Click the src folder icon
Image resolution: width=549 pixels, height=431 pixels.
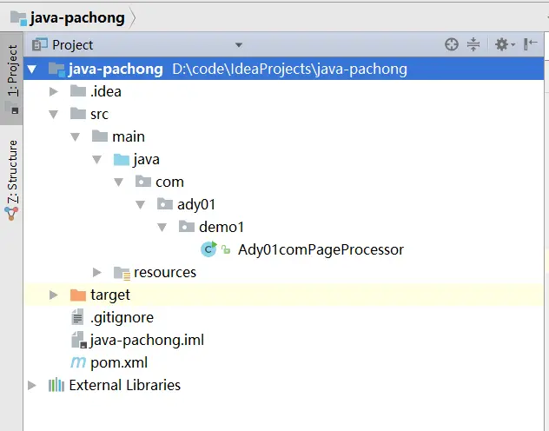coord(77,114)
